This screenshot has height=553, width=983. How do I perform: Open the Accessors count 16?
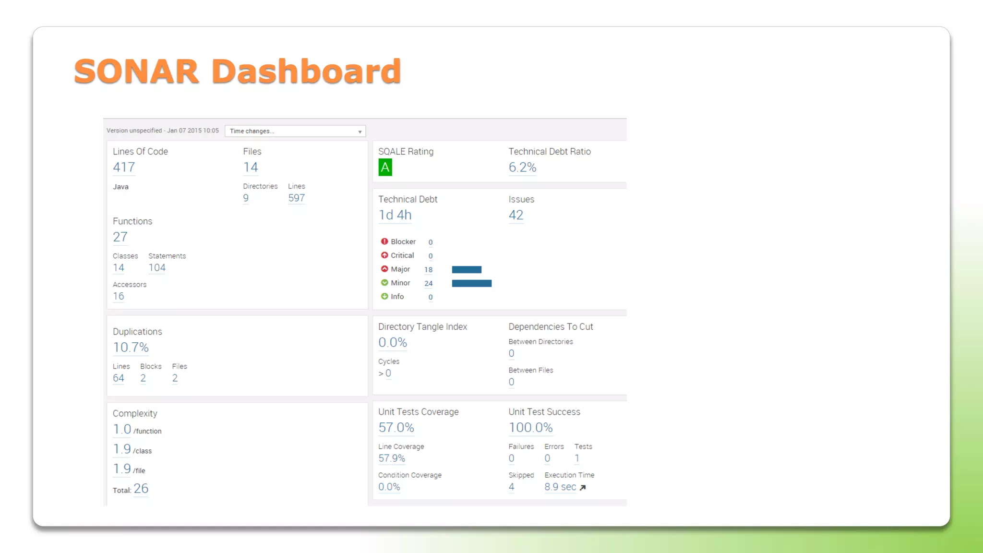(x=119, y=296)
